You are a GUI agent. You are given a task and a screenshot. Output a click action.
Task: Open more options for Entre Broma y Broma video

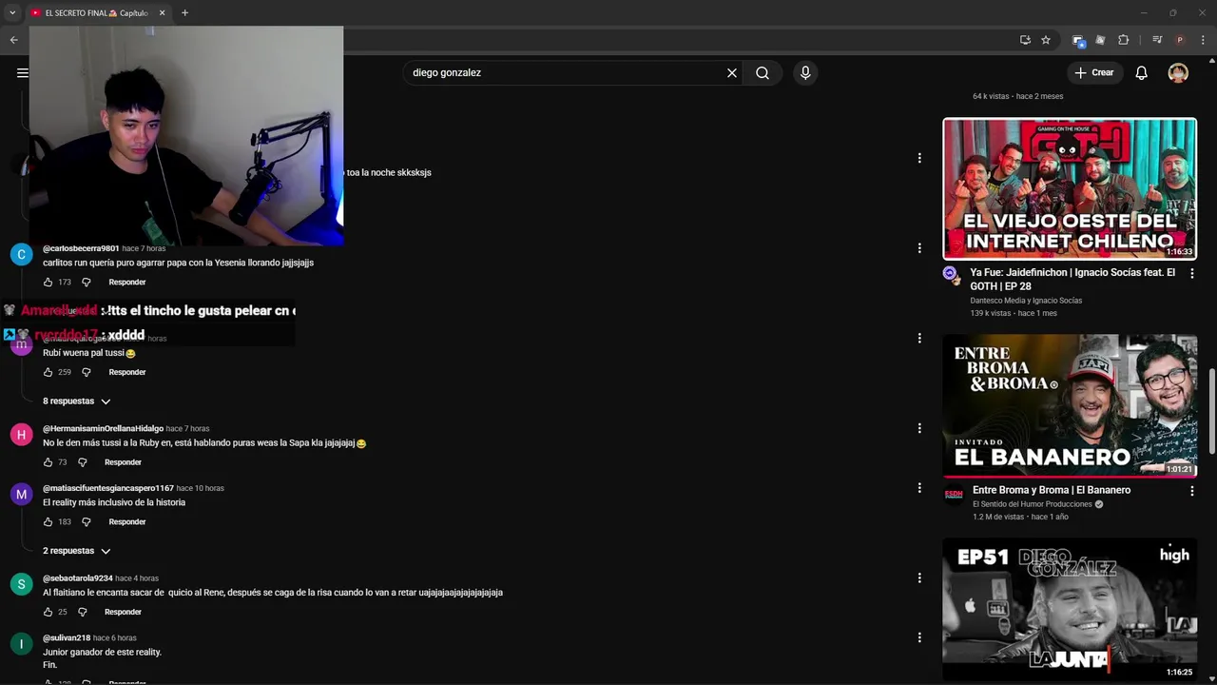coord(1191,491)
